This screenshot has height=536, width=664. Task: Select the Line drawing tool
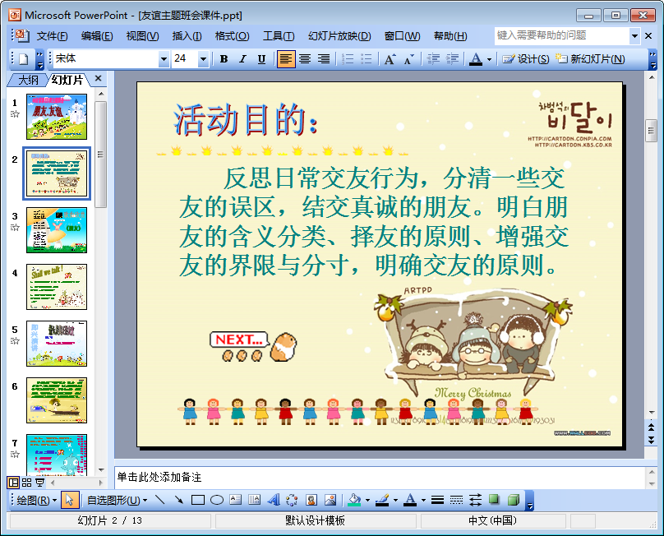[160, 500]
